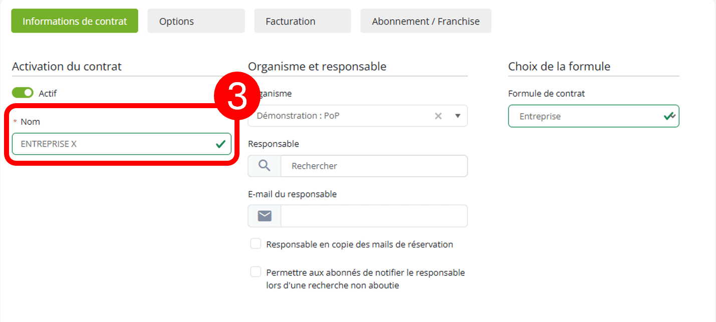Screen dimensions: 716x322
Task: Check Responsable en copie des mails de réservation
Action: (256, 244)
